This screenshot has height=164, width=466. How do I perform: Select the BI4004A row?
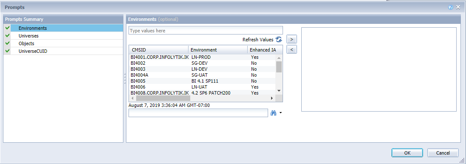click(202, 75)
